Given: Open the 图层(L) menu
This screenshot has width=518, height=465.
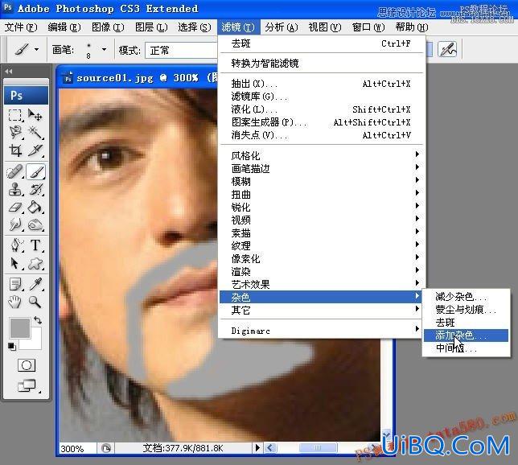Looking at the screenshot, I should click(151, 27).
